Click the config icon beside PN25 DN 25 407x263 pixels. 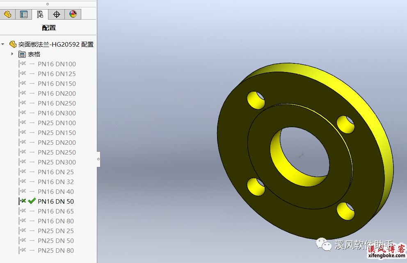(x=22, y=231)
